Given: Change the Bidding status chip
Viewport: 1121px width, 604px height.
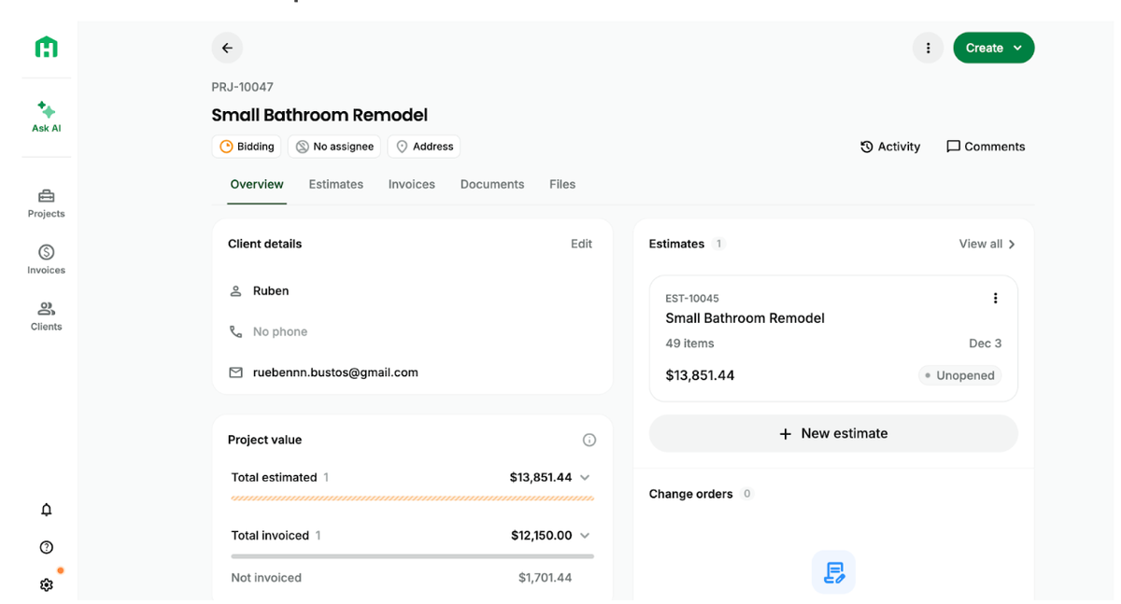Looking at the screenshot, I should pos(247,147).
